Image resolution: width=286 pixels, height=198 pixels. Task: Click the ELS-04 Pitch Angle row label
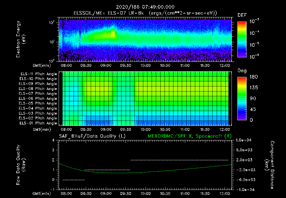pos(38,108)
